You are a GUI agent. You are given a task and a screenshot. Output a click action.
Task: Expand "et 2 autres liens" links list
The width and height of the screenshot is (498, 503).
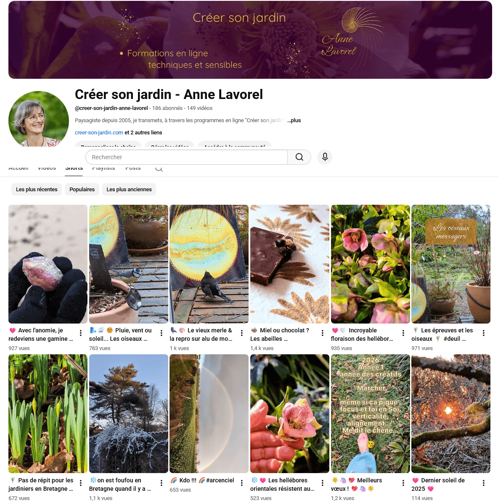point(143,132)
